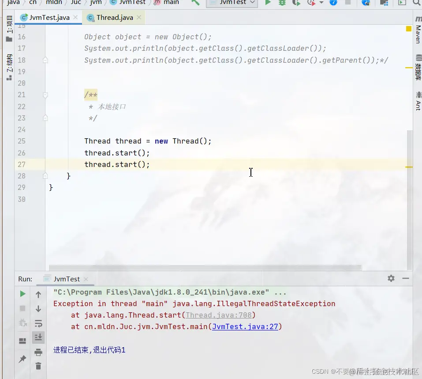Hide the Run tool window

point(406,278)
